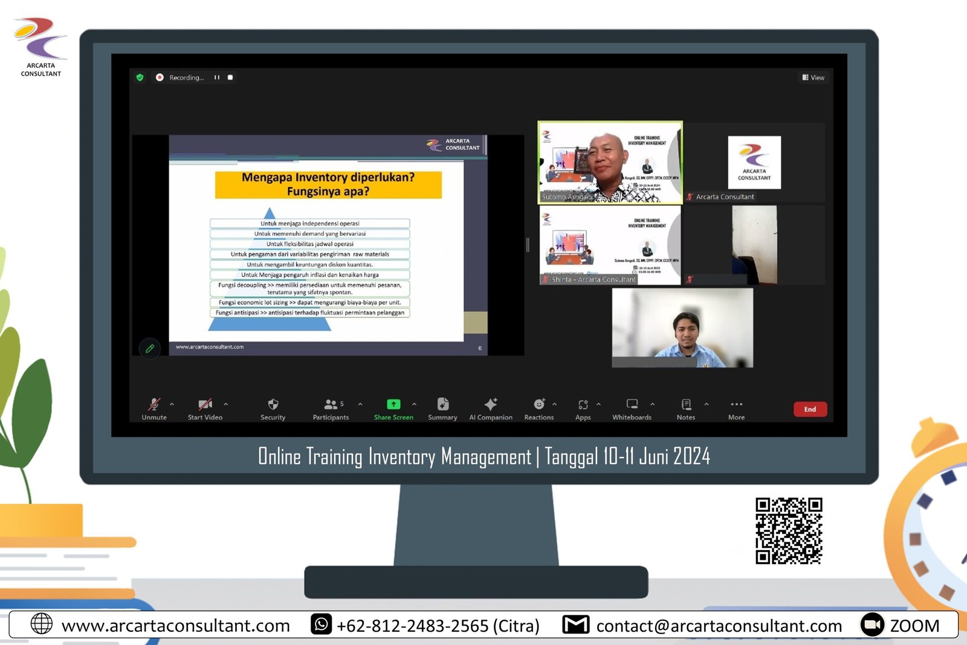Expand video options arrow beside Start Video

(226, 404)
